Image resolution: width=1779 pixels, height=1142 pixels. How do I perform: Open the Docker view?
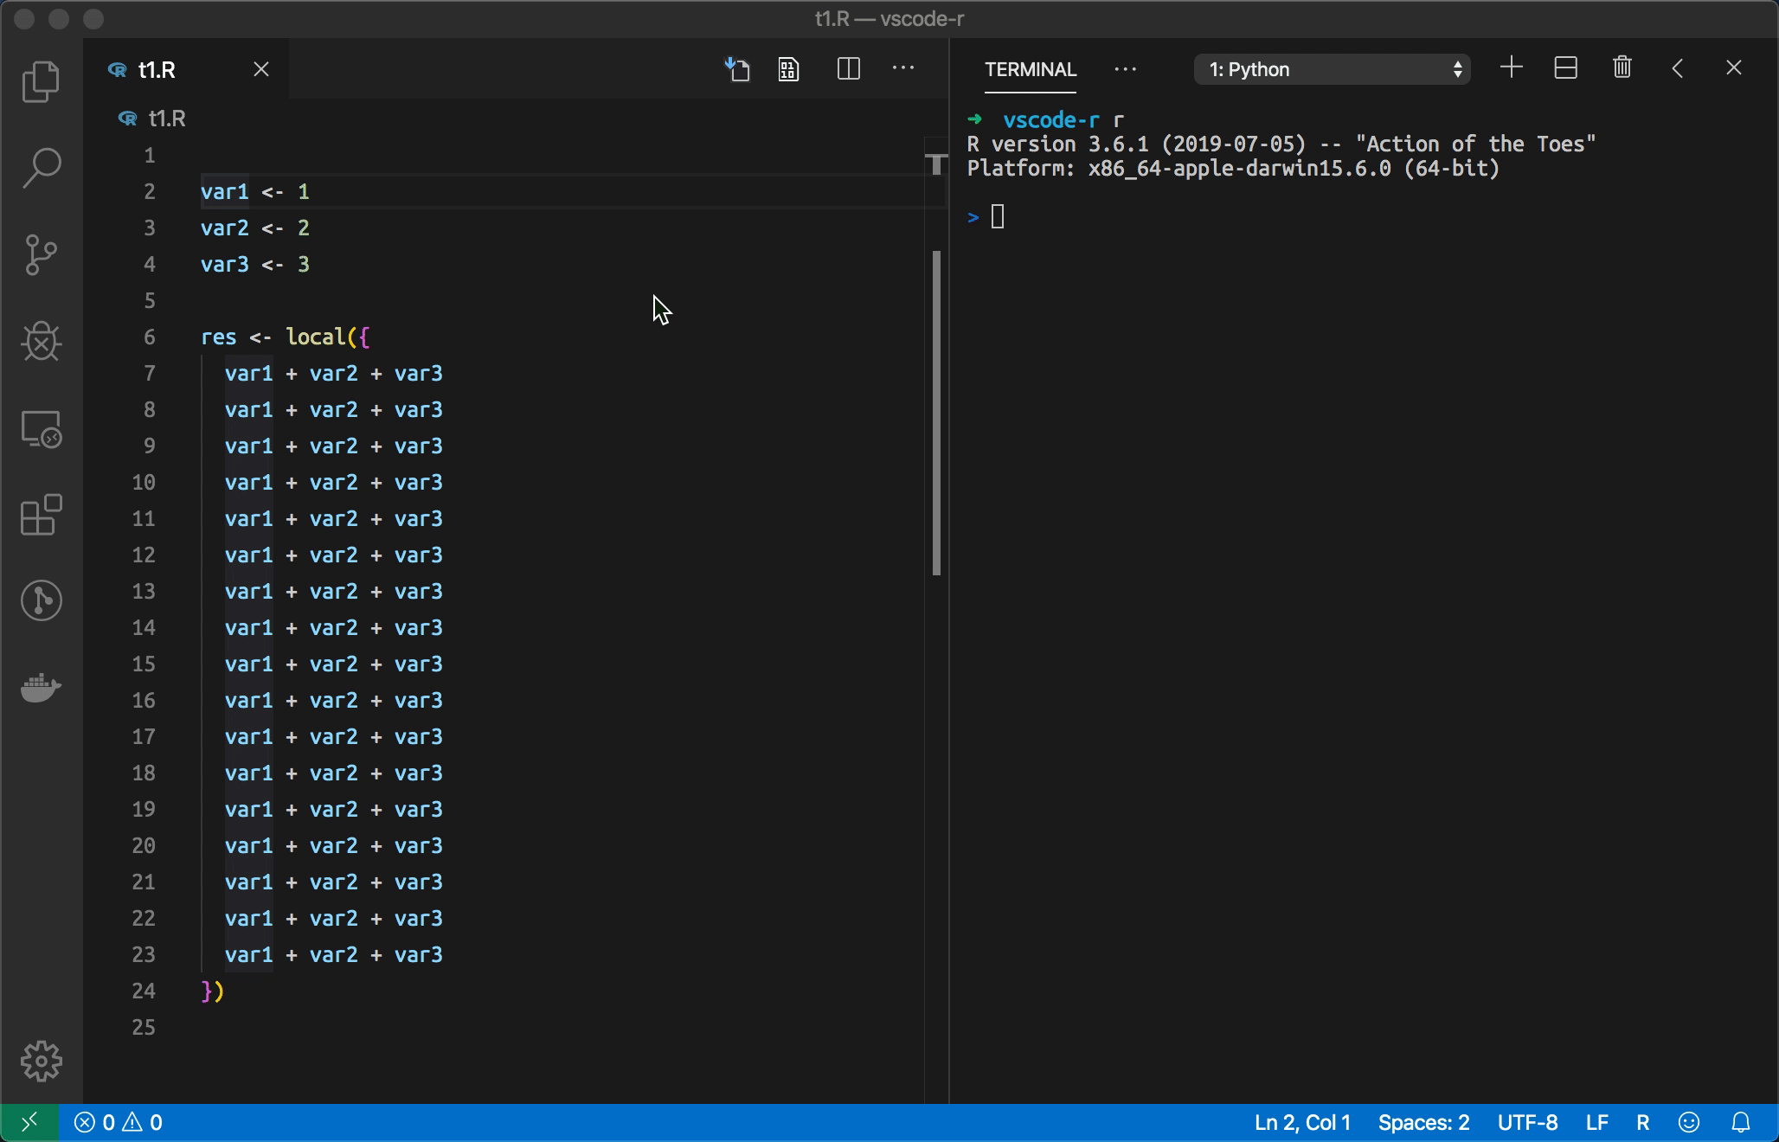(41, 689)
